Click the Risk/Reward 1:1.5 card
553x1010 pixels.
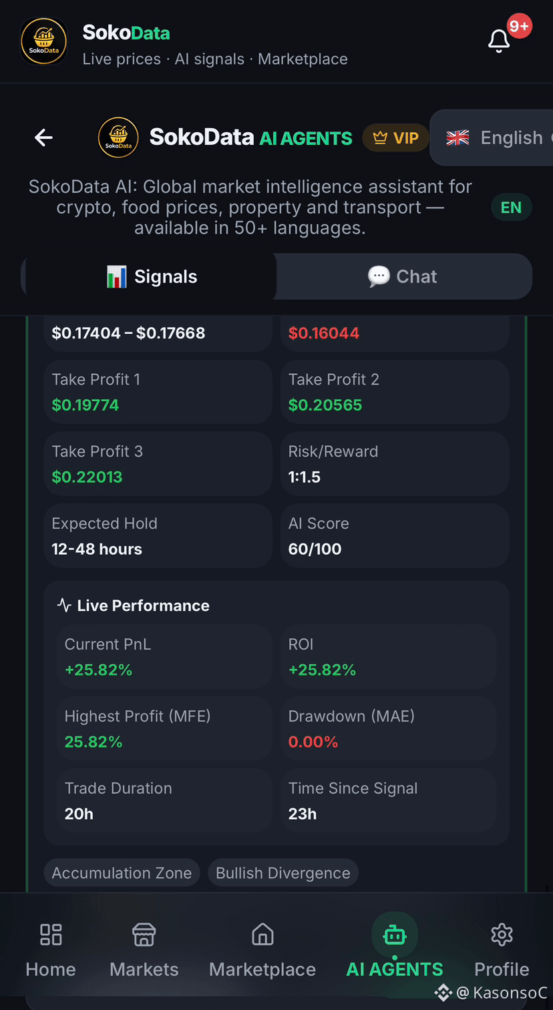pos(395,464)
